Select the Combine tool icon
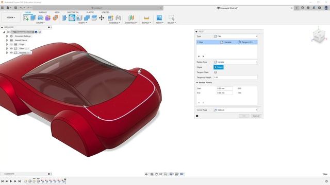The width and height of the screenshot is (330, 185). (x=87, y=17)
